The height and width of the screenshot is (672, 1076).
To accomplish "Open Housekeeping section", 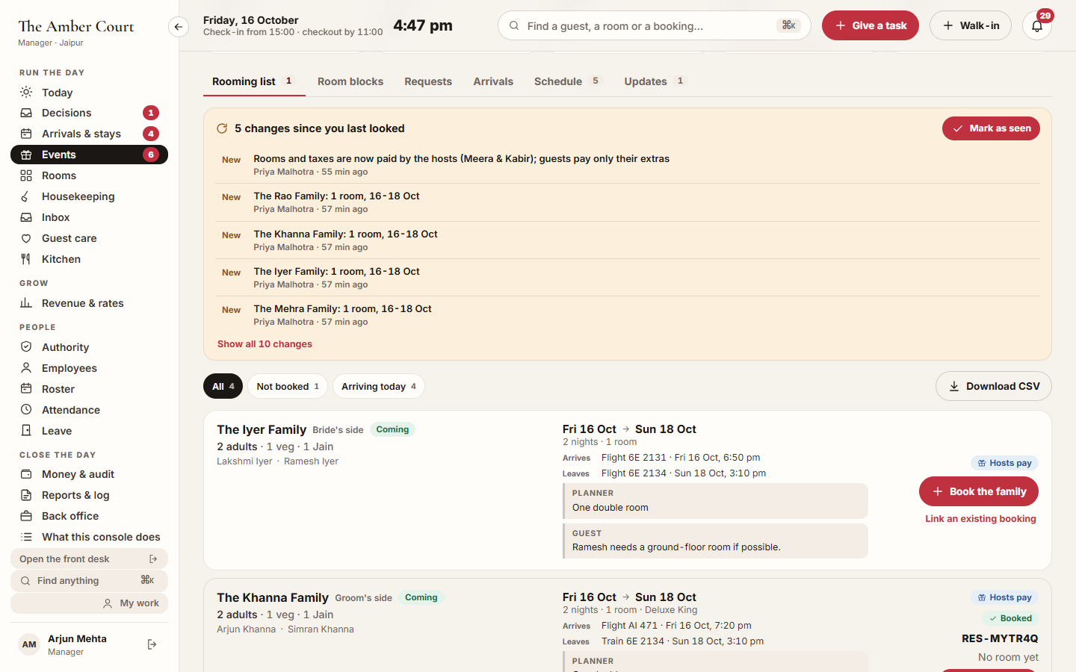I will (89, 196).
